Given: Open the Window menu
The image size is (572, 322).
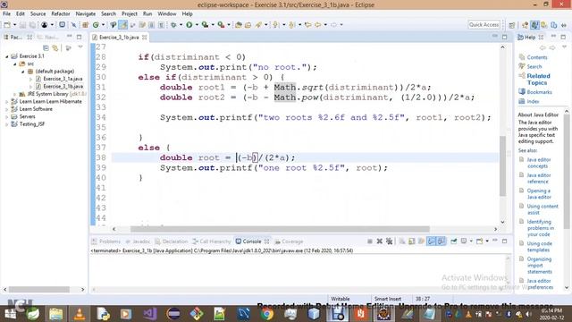Looking at the screenshot, I should (x=167, y=14).
